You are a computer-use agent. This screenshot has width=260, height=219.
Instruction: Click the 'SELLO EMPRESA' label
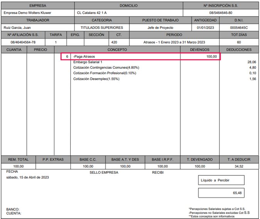pos(104,173)
